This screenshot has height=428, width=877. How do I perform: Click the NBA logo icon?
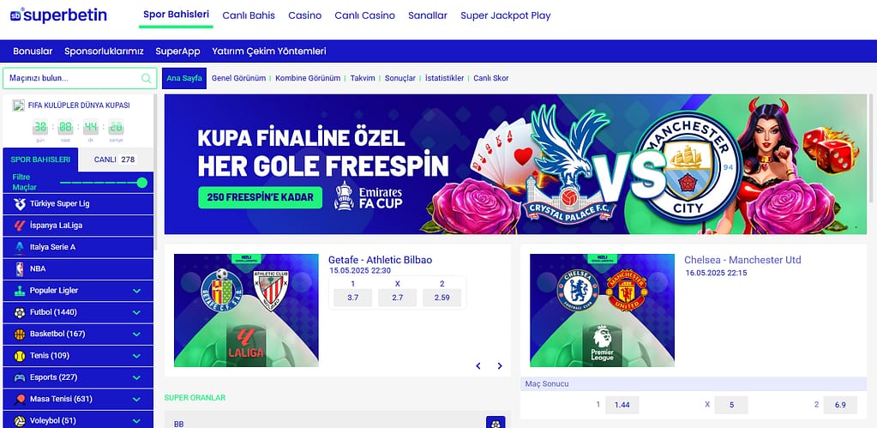(x=20, y=269)
